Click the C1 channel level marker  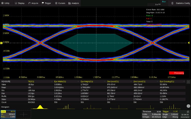1,43
